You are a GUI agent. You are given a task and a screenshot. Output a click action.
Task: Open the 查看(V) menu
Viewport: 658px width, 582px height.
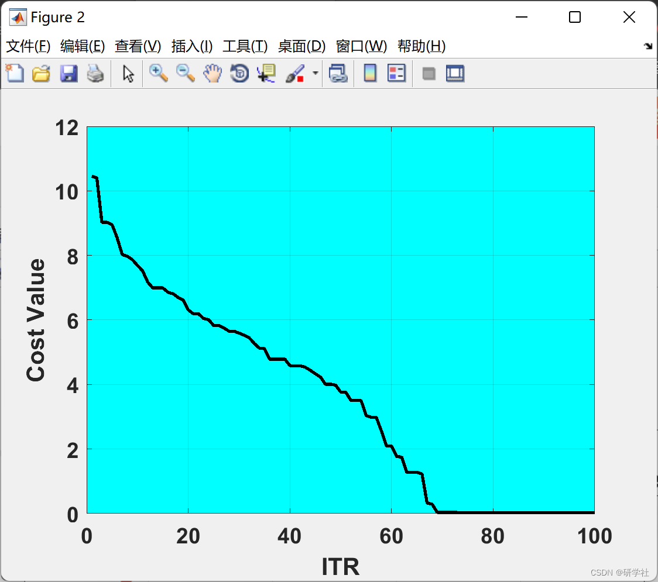click(138, 46)
